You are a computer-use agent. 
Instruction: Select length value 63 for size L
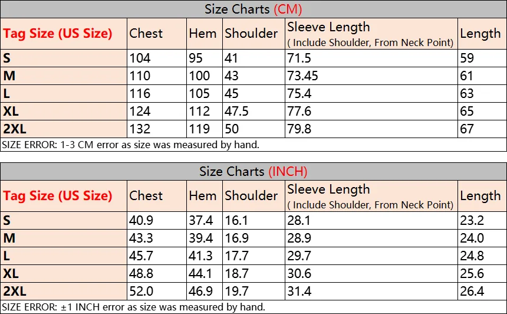[467, 94]
